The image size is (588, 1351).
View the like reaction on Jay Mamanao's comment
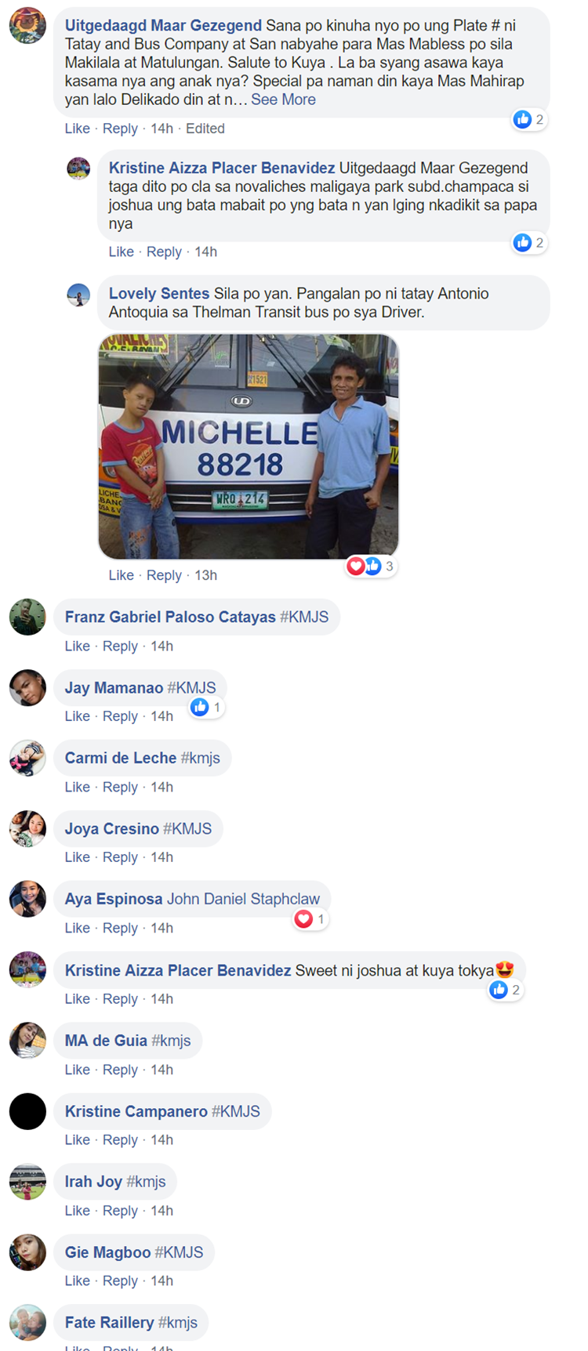206,707
